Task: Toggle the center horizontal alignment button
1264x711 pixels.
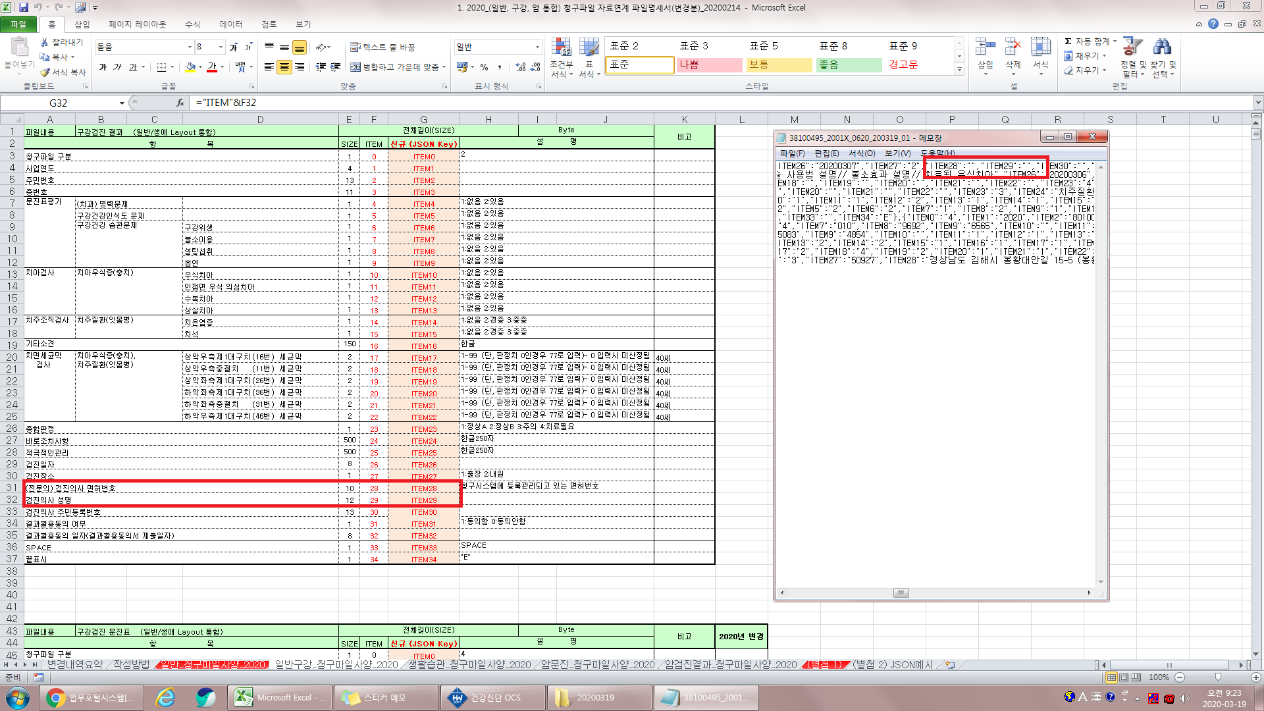Action: (284, 67)
